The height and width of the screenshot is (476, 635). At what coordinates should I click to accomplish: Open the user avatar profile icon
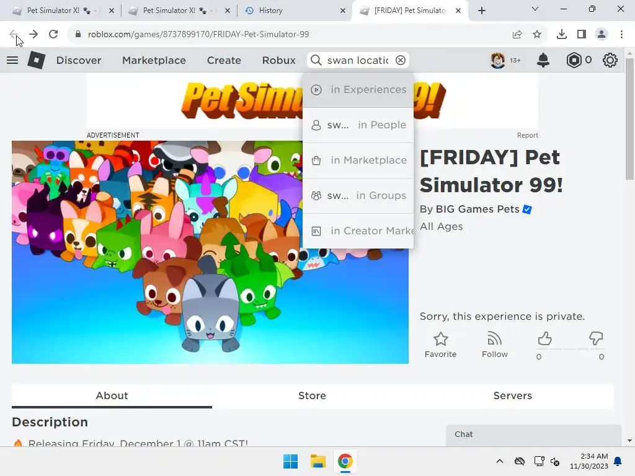[498, 60]
